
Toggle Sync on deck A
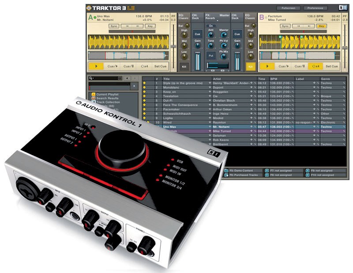point(114,26)
